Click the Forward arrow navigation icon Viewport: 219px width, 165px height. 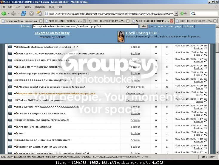(x=14, y=13)
